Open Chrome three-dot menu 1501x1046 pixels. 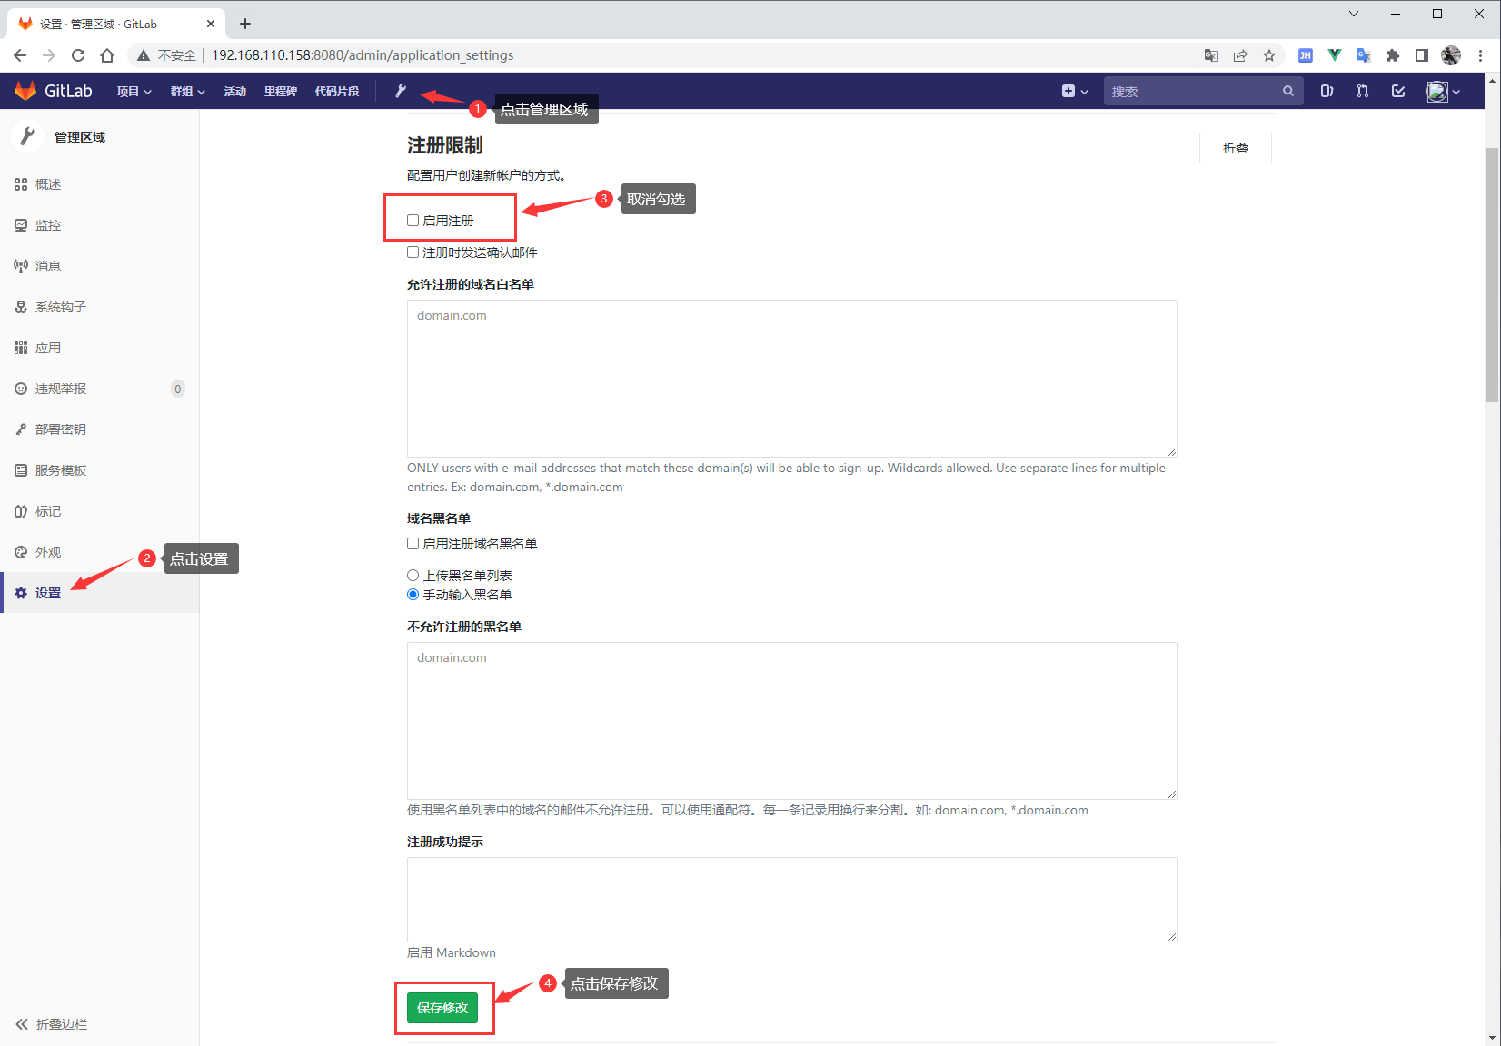pos(1481,55)
